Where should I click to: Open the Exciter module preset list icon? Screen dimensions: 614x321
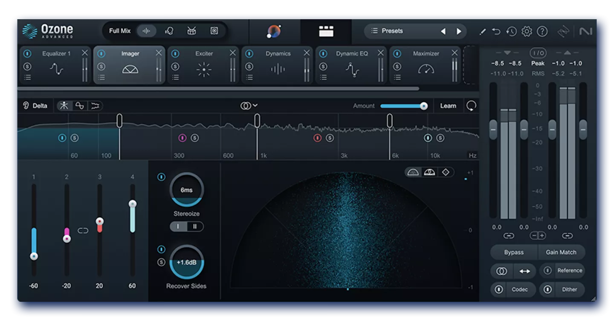pyautogui.click(x=175, y=78)
